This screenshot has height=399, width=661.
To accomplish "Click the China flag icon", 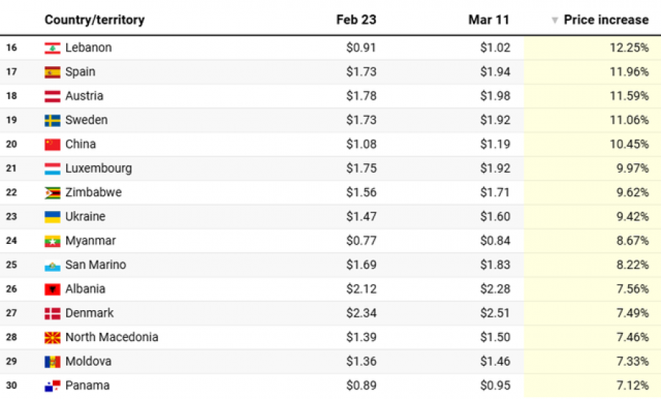I will 52,145.
